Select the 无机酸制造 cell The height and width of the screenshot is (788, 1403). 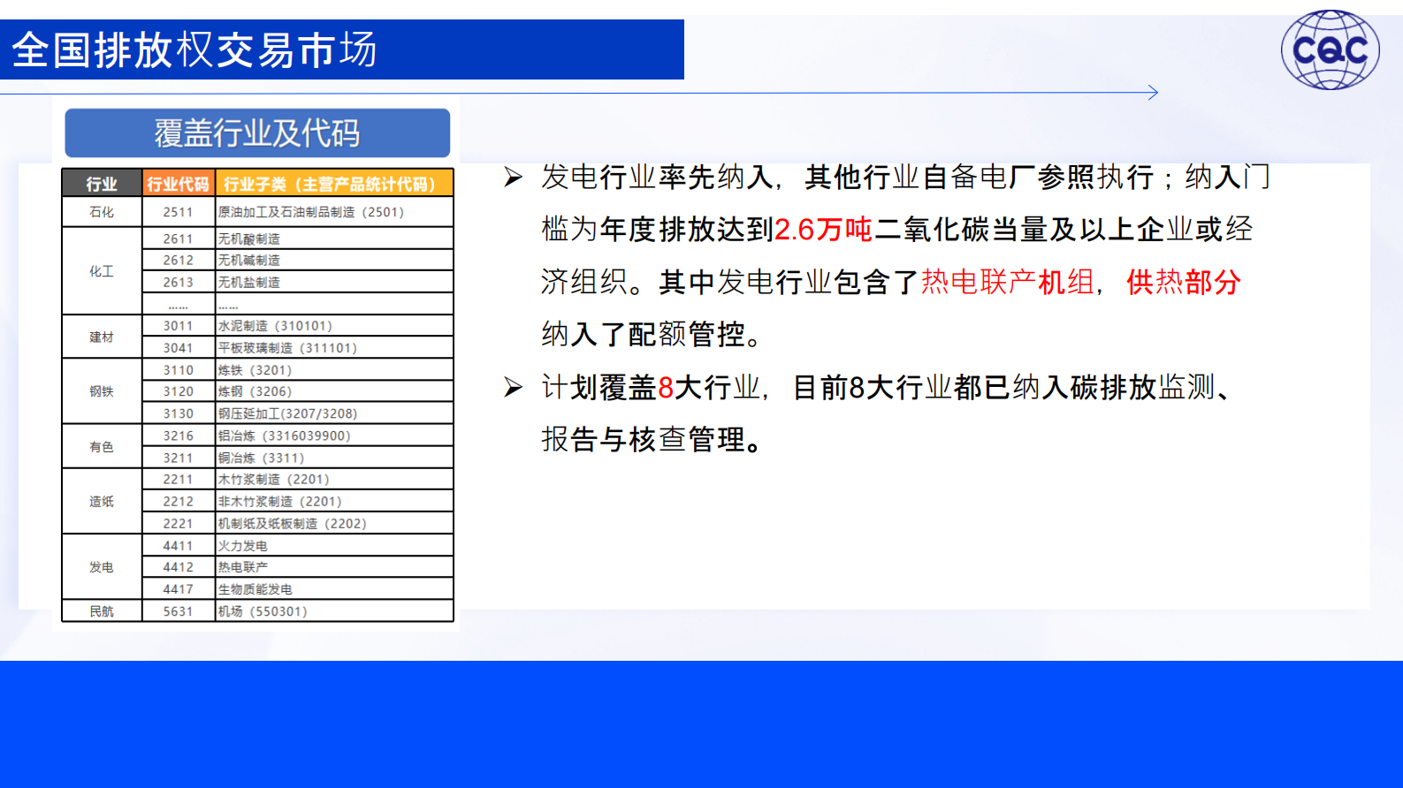tap(334, 239)
